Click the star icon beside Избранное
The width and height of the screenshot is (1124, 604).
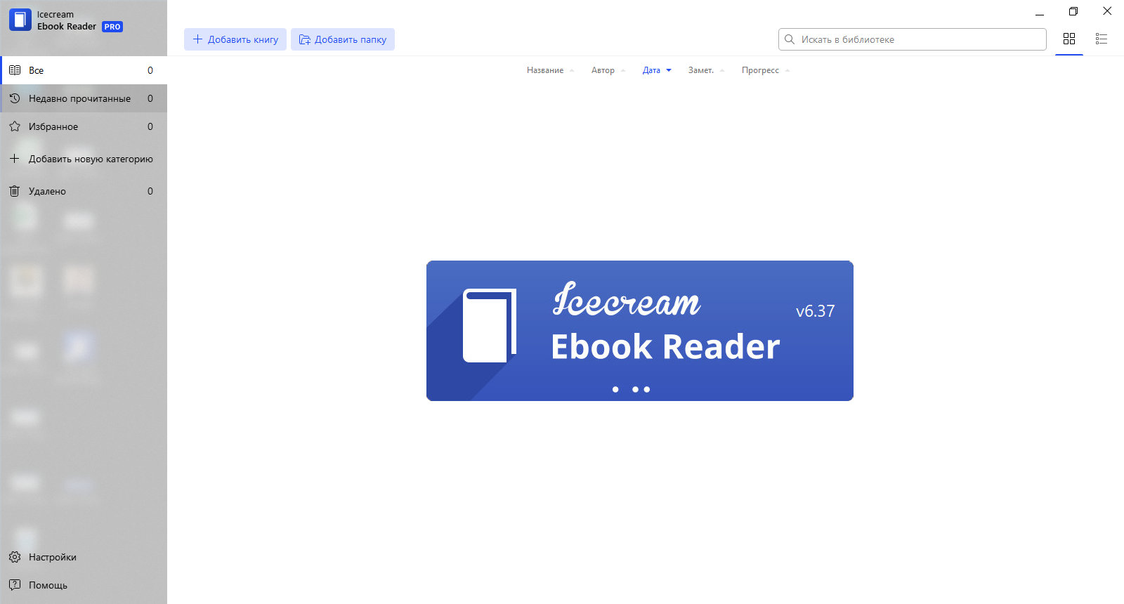click(x=15, y=126)
